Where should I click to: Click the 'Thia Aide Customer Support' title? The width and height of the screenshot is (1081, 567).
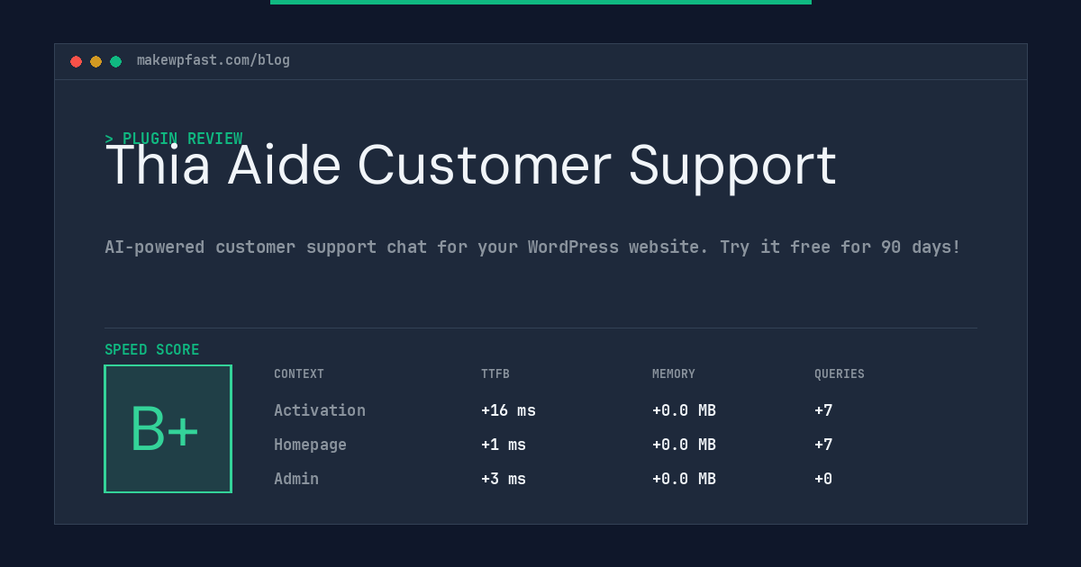tap(471, 166)
